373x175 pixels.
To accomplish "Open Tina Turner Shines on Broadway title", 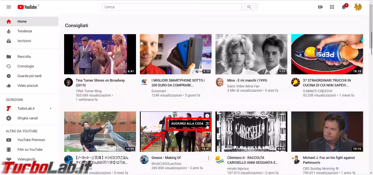I will tap(100, 83).
